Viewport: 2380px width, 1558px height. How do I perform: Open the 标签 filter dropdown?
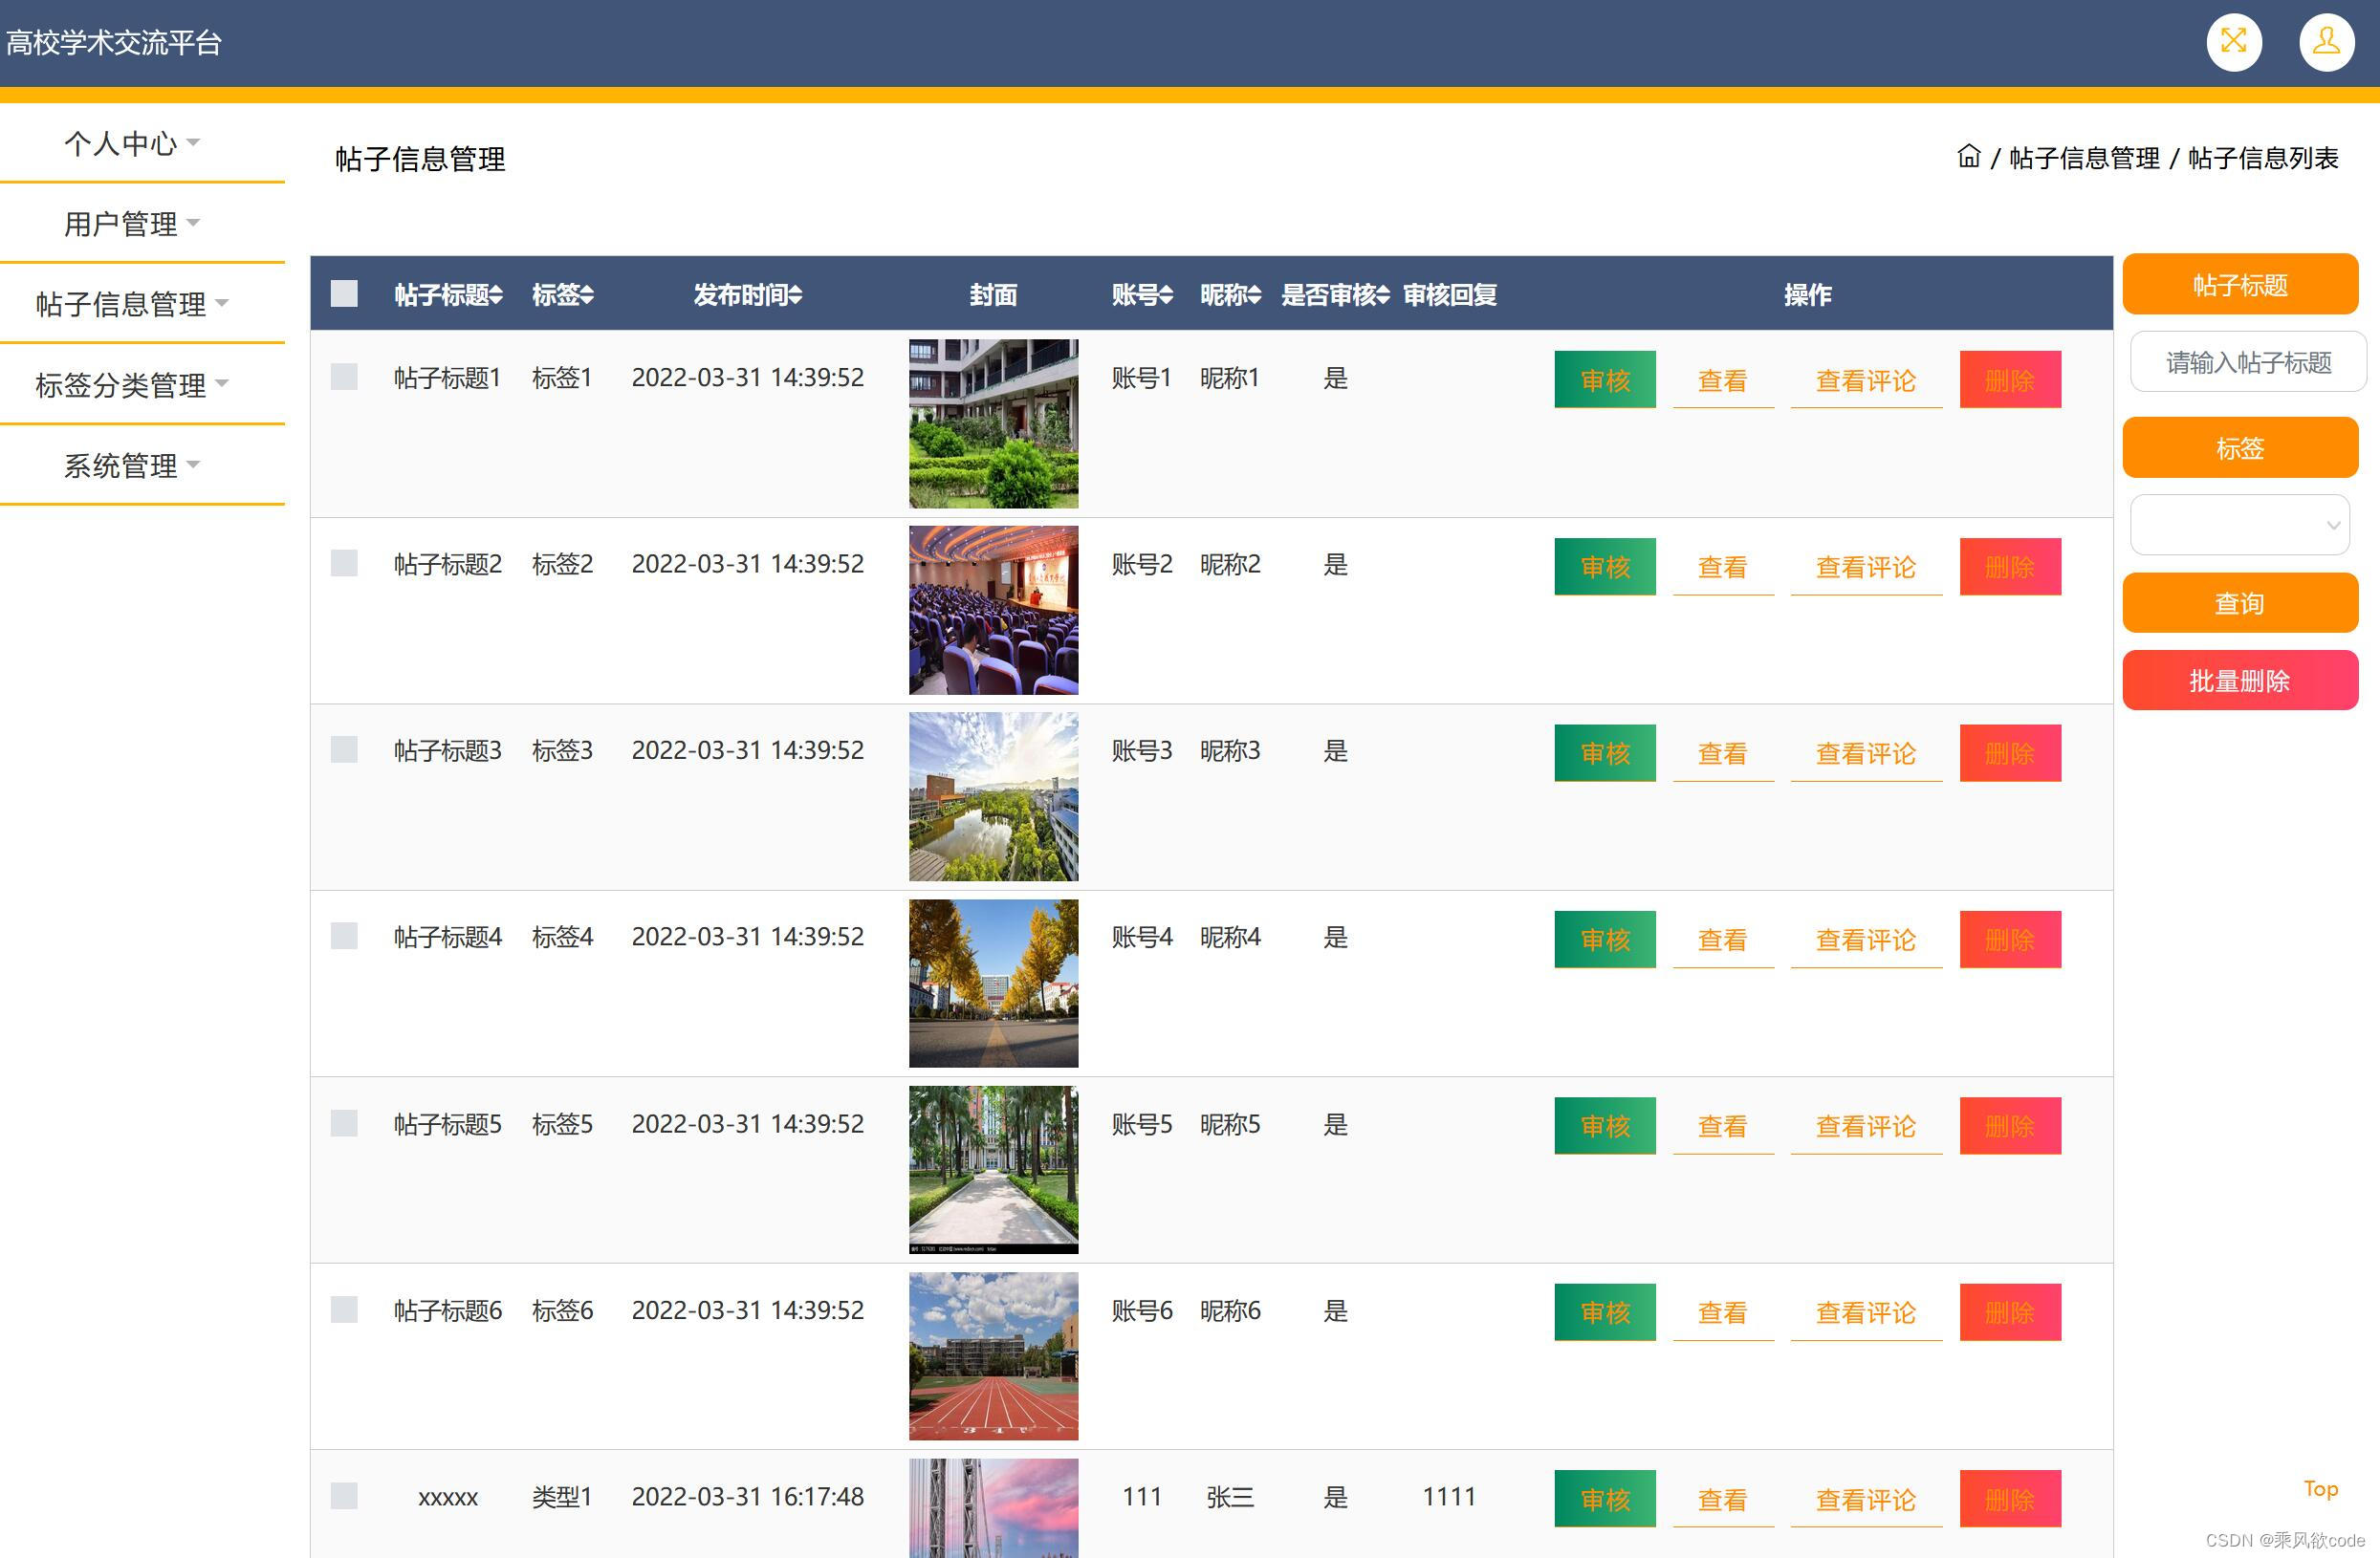point(2239,525)
